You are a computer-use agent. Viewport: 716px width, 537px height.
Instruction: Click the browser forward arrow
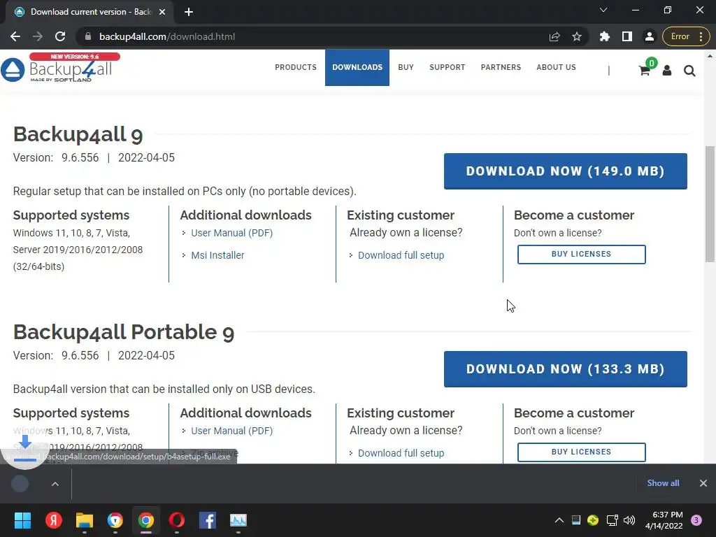click(x=38, y=36)
